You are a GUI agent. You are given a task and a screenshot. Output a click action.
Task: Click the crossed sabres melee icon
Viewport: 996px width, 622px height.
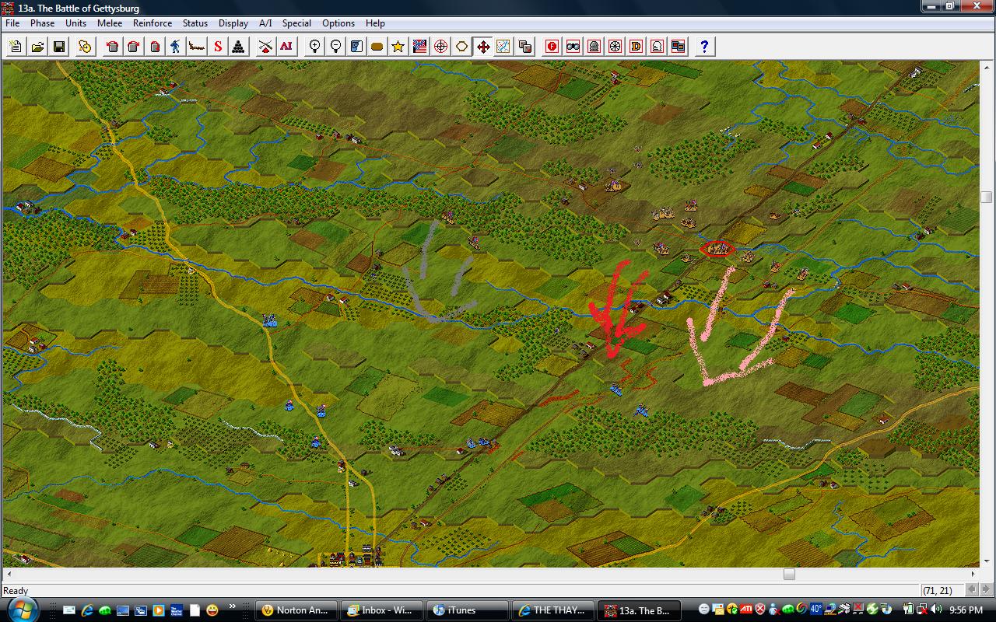click(265, 47)
